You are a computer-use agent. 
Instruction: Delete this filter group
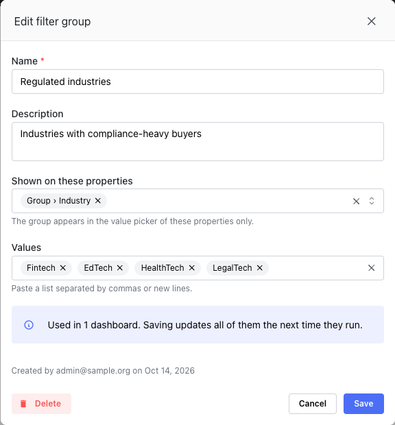pos(41,404)
